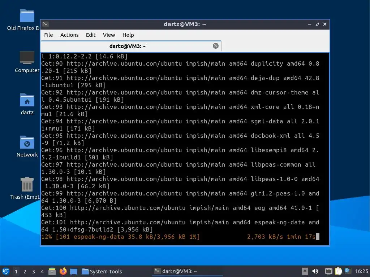Click the Get:94 sgml-data line
Viewport: 370px width, 277px height.
(x=180, y=125)
